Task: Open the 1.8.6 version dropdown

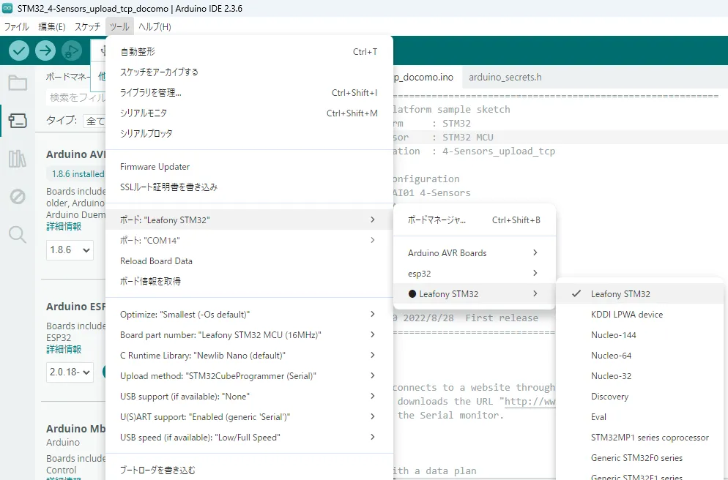Action: coord(70,250)
